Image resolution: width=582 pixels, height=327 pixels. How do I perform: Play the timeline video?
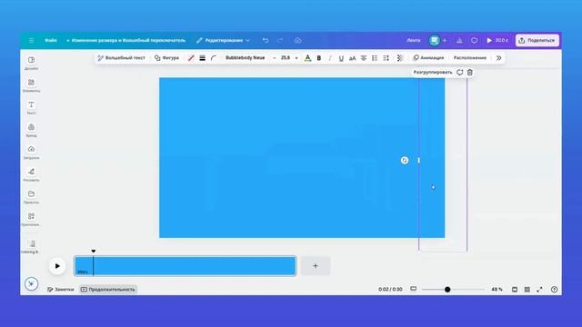pos(57,266)
